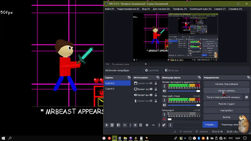Adjust Микр/доп volume slider

tap(184, 119)
